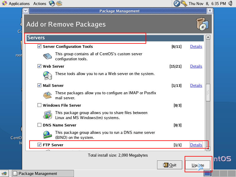The image size is (236, 177).
Task: Click the Windows File Server group name
Action: point(62,105)
